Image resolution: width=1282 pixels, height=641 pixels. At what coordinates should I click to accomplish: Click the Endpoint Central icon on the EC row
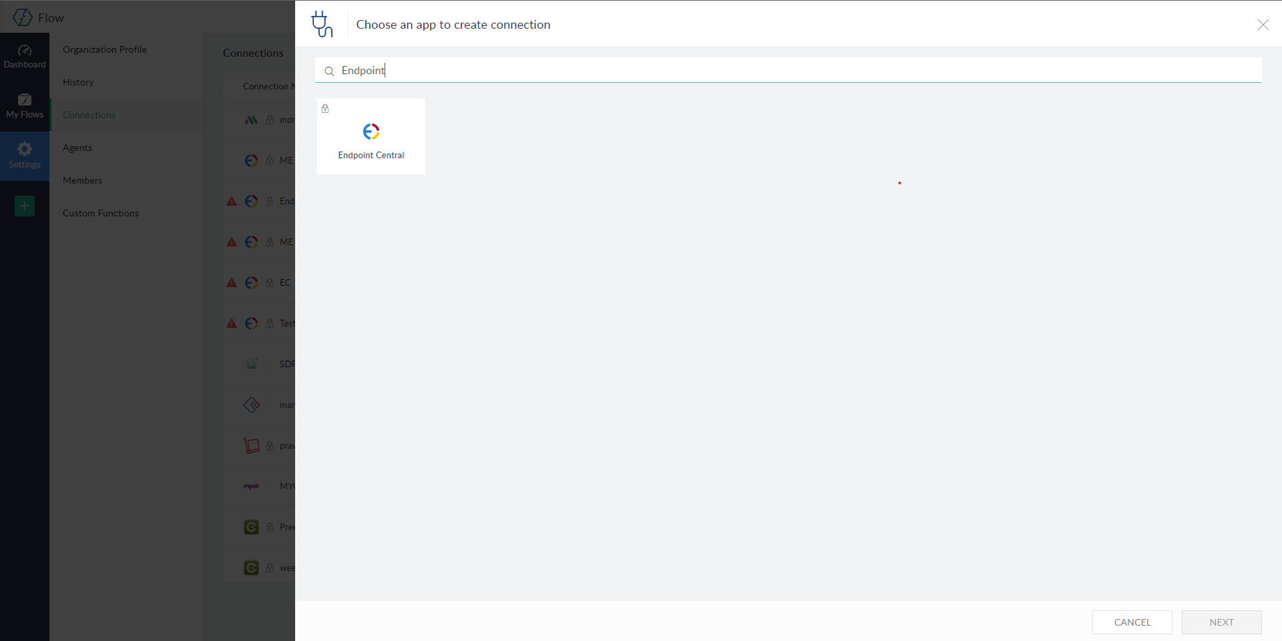tap(251, 282)
